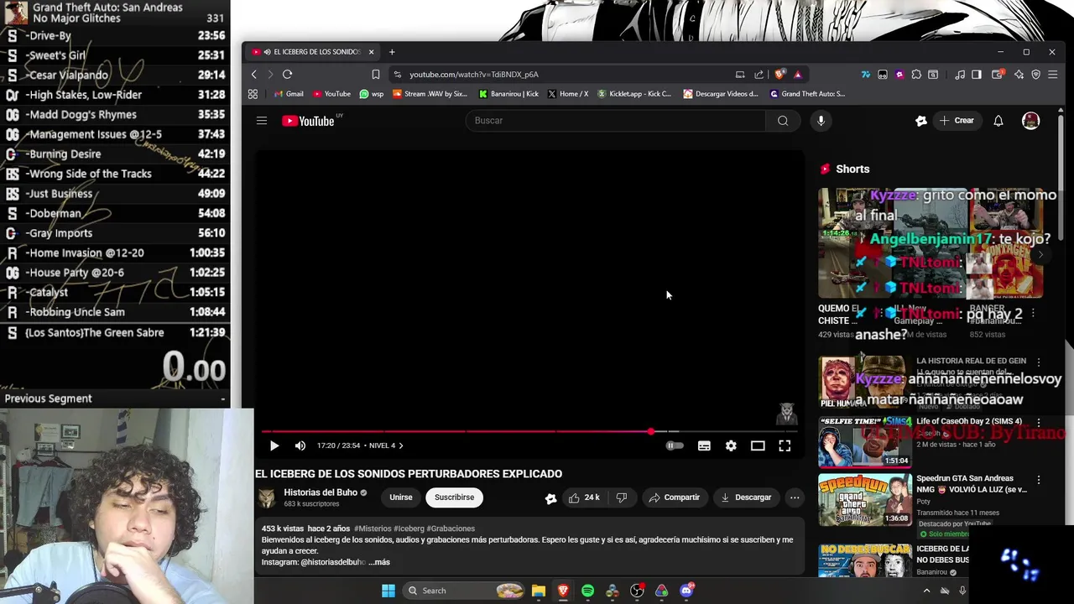1074x604 pixels.
Task: Open the share icon in the address bar
Action: coord(759,75)
